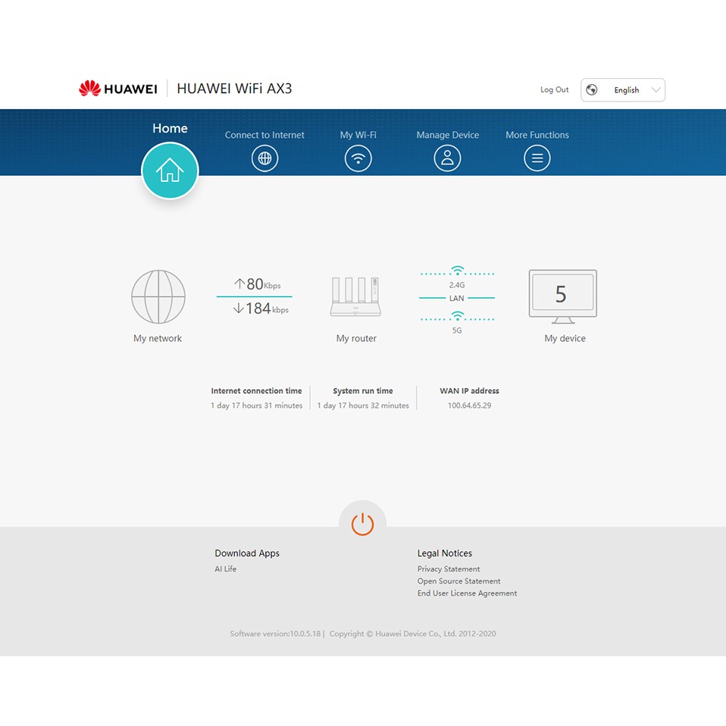
Task: Switch to the Connect to Internet tab label
Action: click(x=264, y=135)
